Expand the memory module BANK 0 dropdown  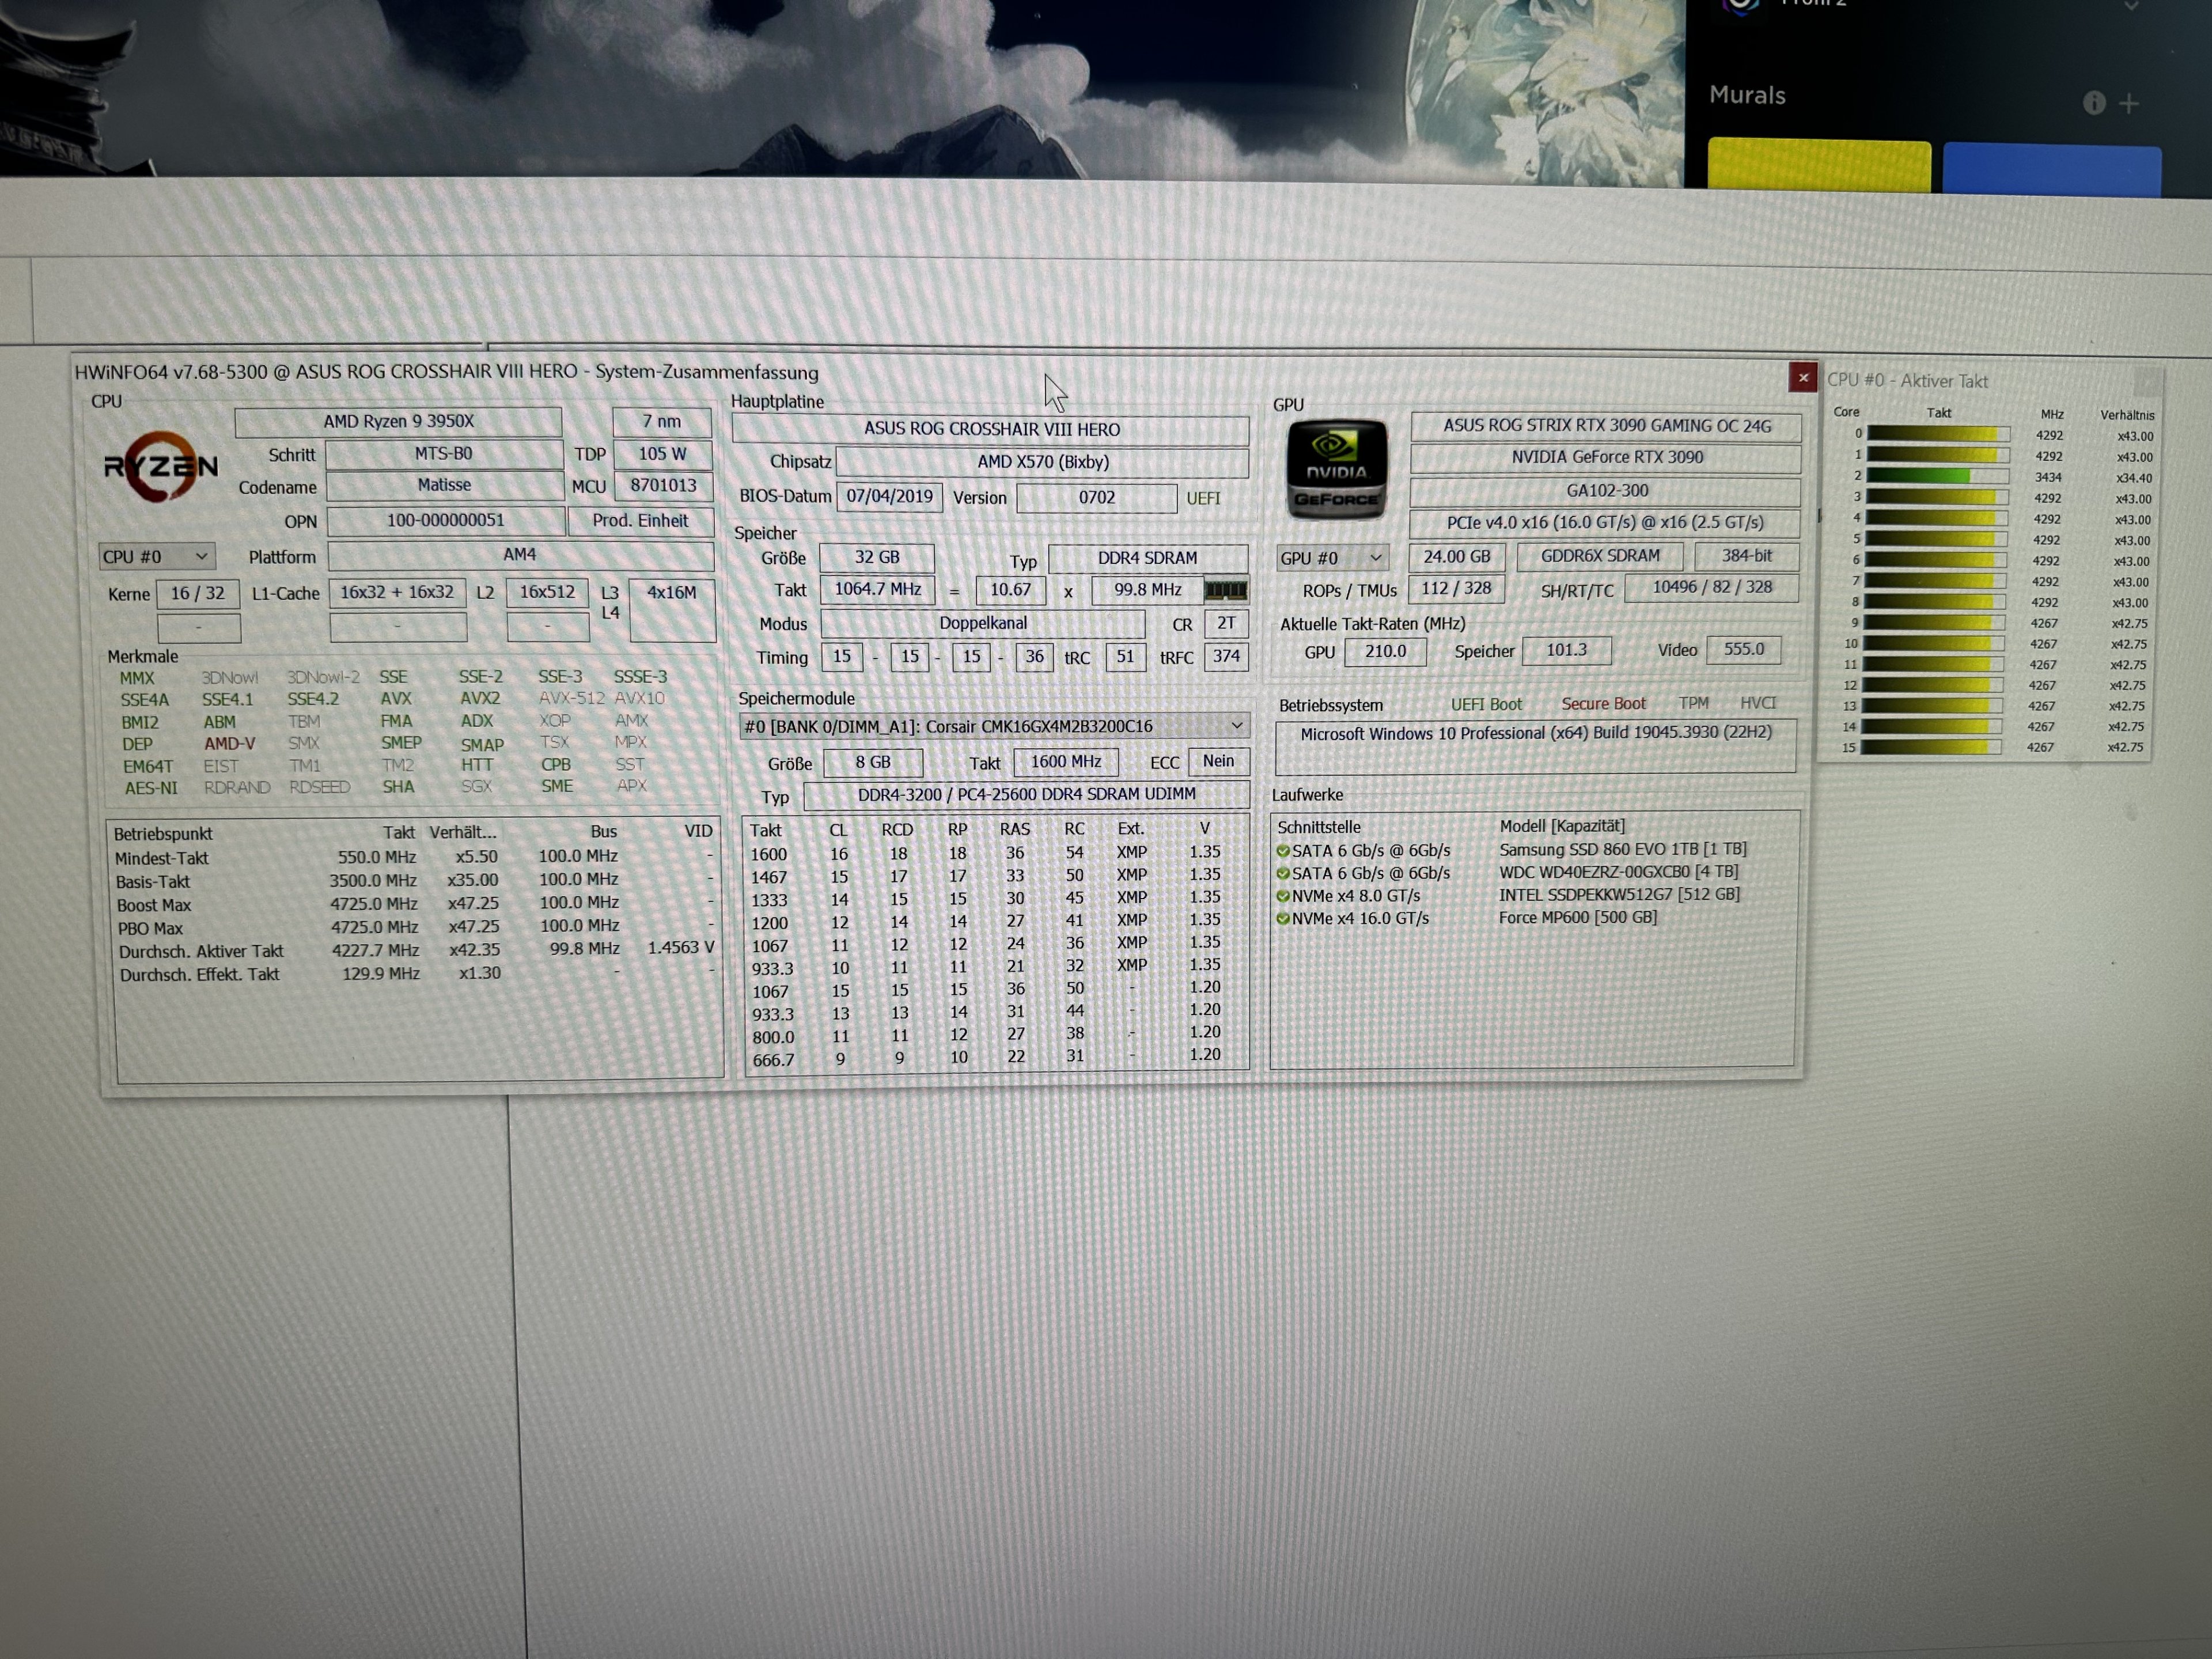(x=1236, y=725)
